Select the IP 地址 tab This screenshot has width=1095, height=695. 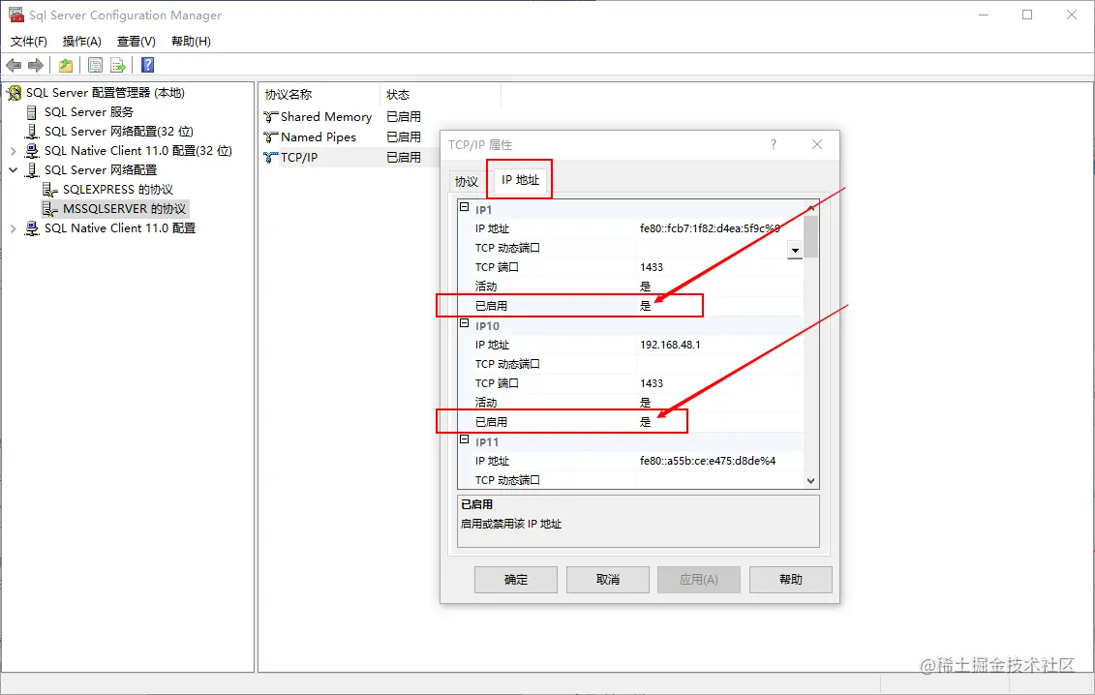520,180
